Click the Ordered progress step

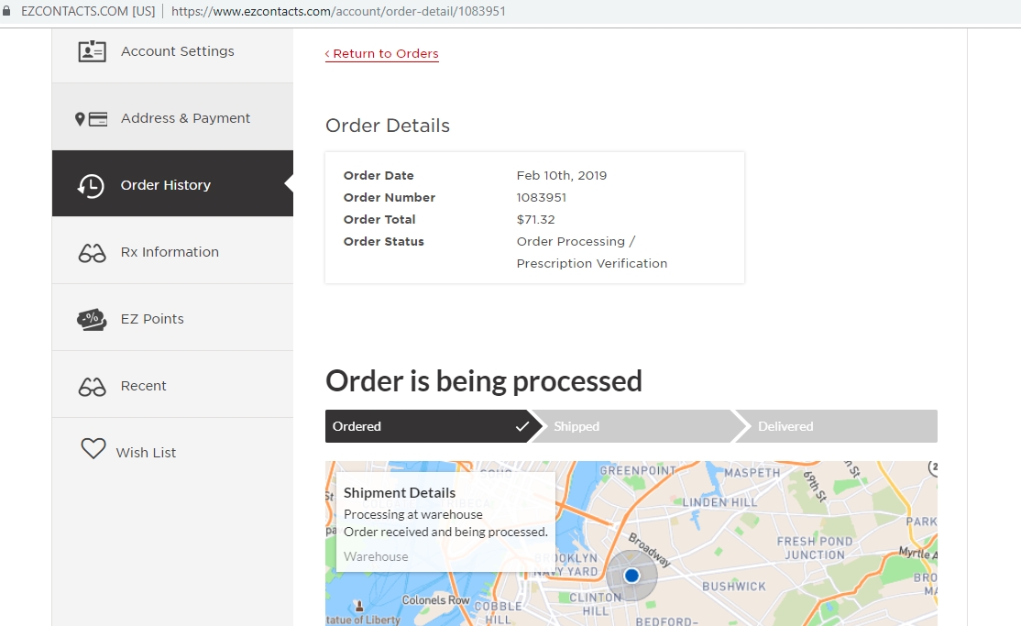point(426,426)
